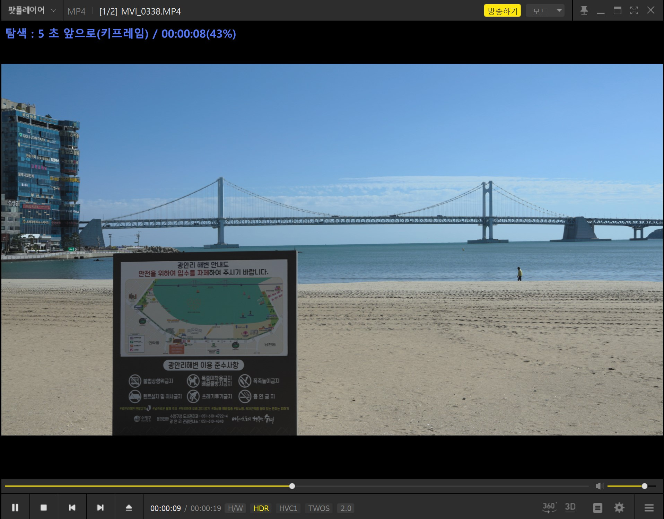Screen dimensions: 664x519
Task: Enable 3D video mode
Action: pos(570,508)
